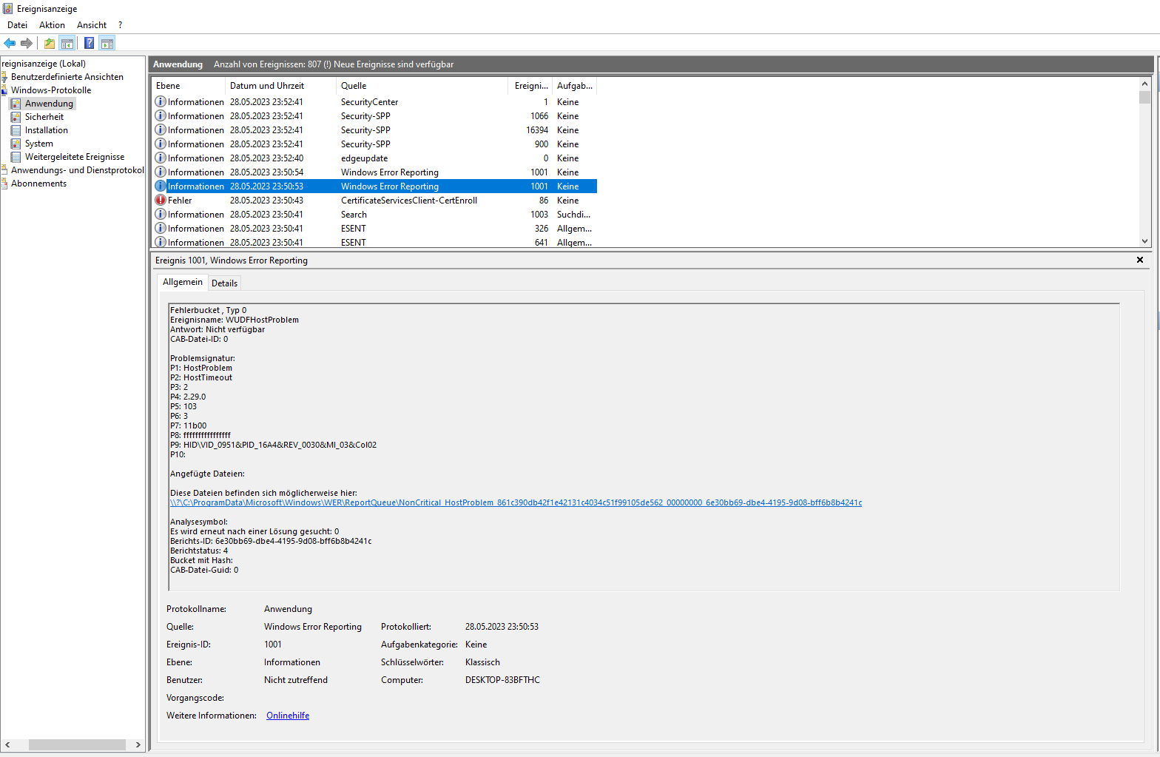
Task: Select the CertificateServicesClient-CertEnroll source cell
Action: (409, 201)
